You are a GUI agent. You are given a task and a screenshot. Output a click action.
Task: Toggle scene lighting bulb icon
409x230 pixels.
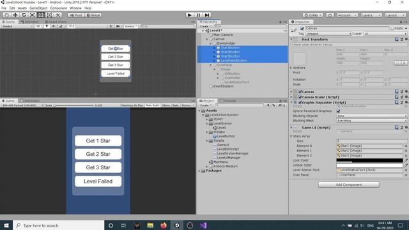point(47,26)
